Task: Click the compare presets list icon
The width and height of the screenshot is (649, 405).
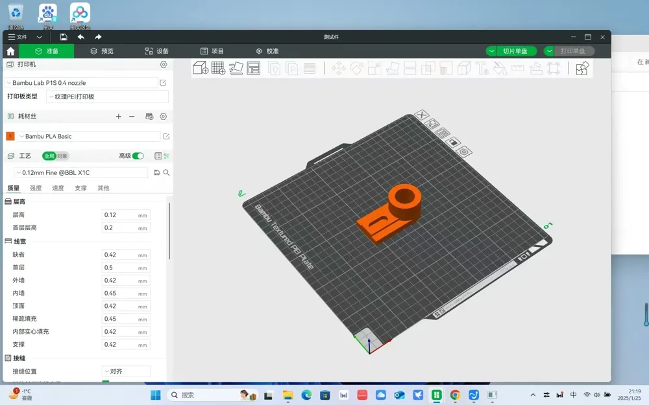Action: tap(158, 156)
